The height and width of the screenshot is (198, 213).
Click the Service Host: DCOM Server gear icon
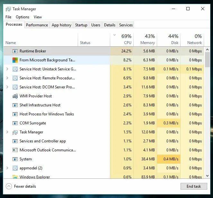tap(15, 87)
